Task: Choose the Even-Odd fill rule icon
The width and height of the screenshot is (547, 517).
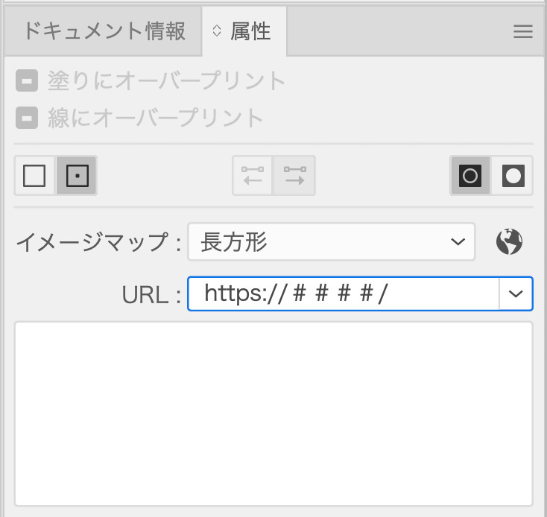Action: point(513,176)
